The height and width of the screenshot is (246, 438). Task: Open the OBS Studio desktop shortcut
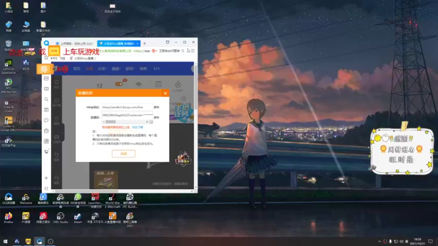pyautogui.click(x=60, y=218)
